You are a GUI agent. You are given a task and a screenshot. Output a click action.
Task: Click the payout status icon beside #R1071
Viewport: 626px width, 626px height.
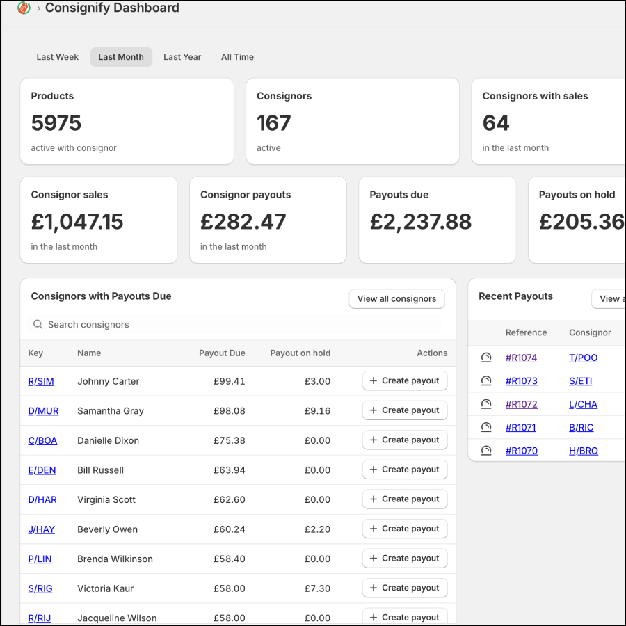[486, 427]
